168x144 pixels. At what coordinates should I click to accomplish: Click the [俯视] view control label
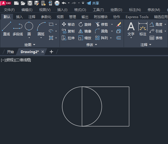coord(10,60)
